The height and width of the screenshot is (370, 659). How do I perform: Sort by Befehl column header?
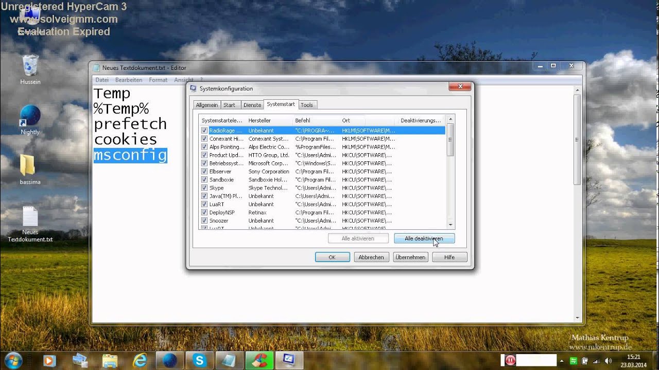pyautogui.click(x=316, y=120)
